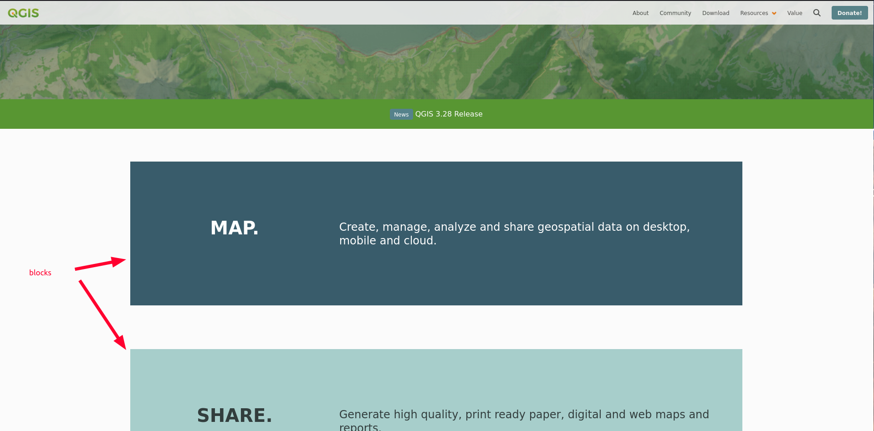This screenshot has height=431, width=874.
Task: Open the search magnifier icon
Action: point(817,13)
